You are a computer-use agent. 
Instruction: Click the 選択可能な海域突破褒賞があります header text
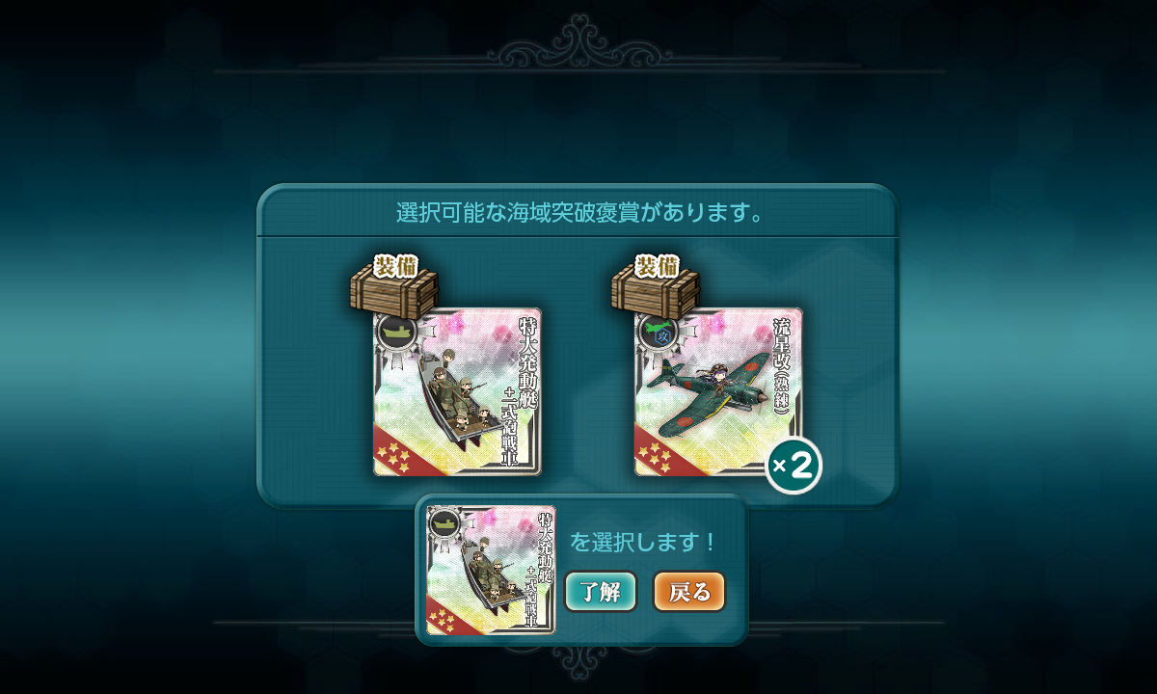(582, 212)
